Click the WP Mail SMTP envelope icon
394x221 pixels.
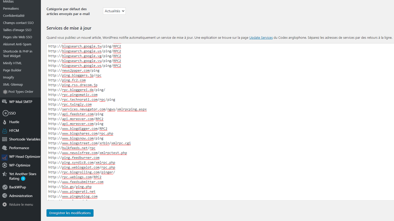coord(5,101)
